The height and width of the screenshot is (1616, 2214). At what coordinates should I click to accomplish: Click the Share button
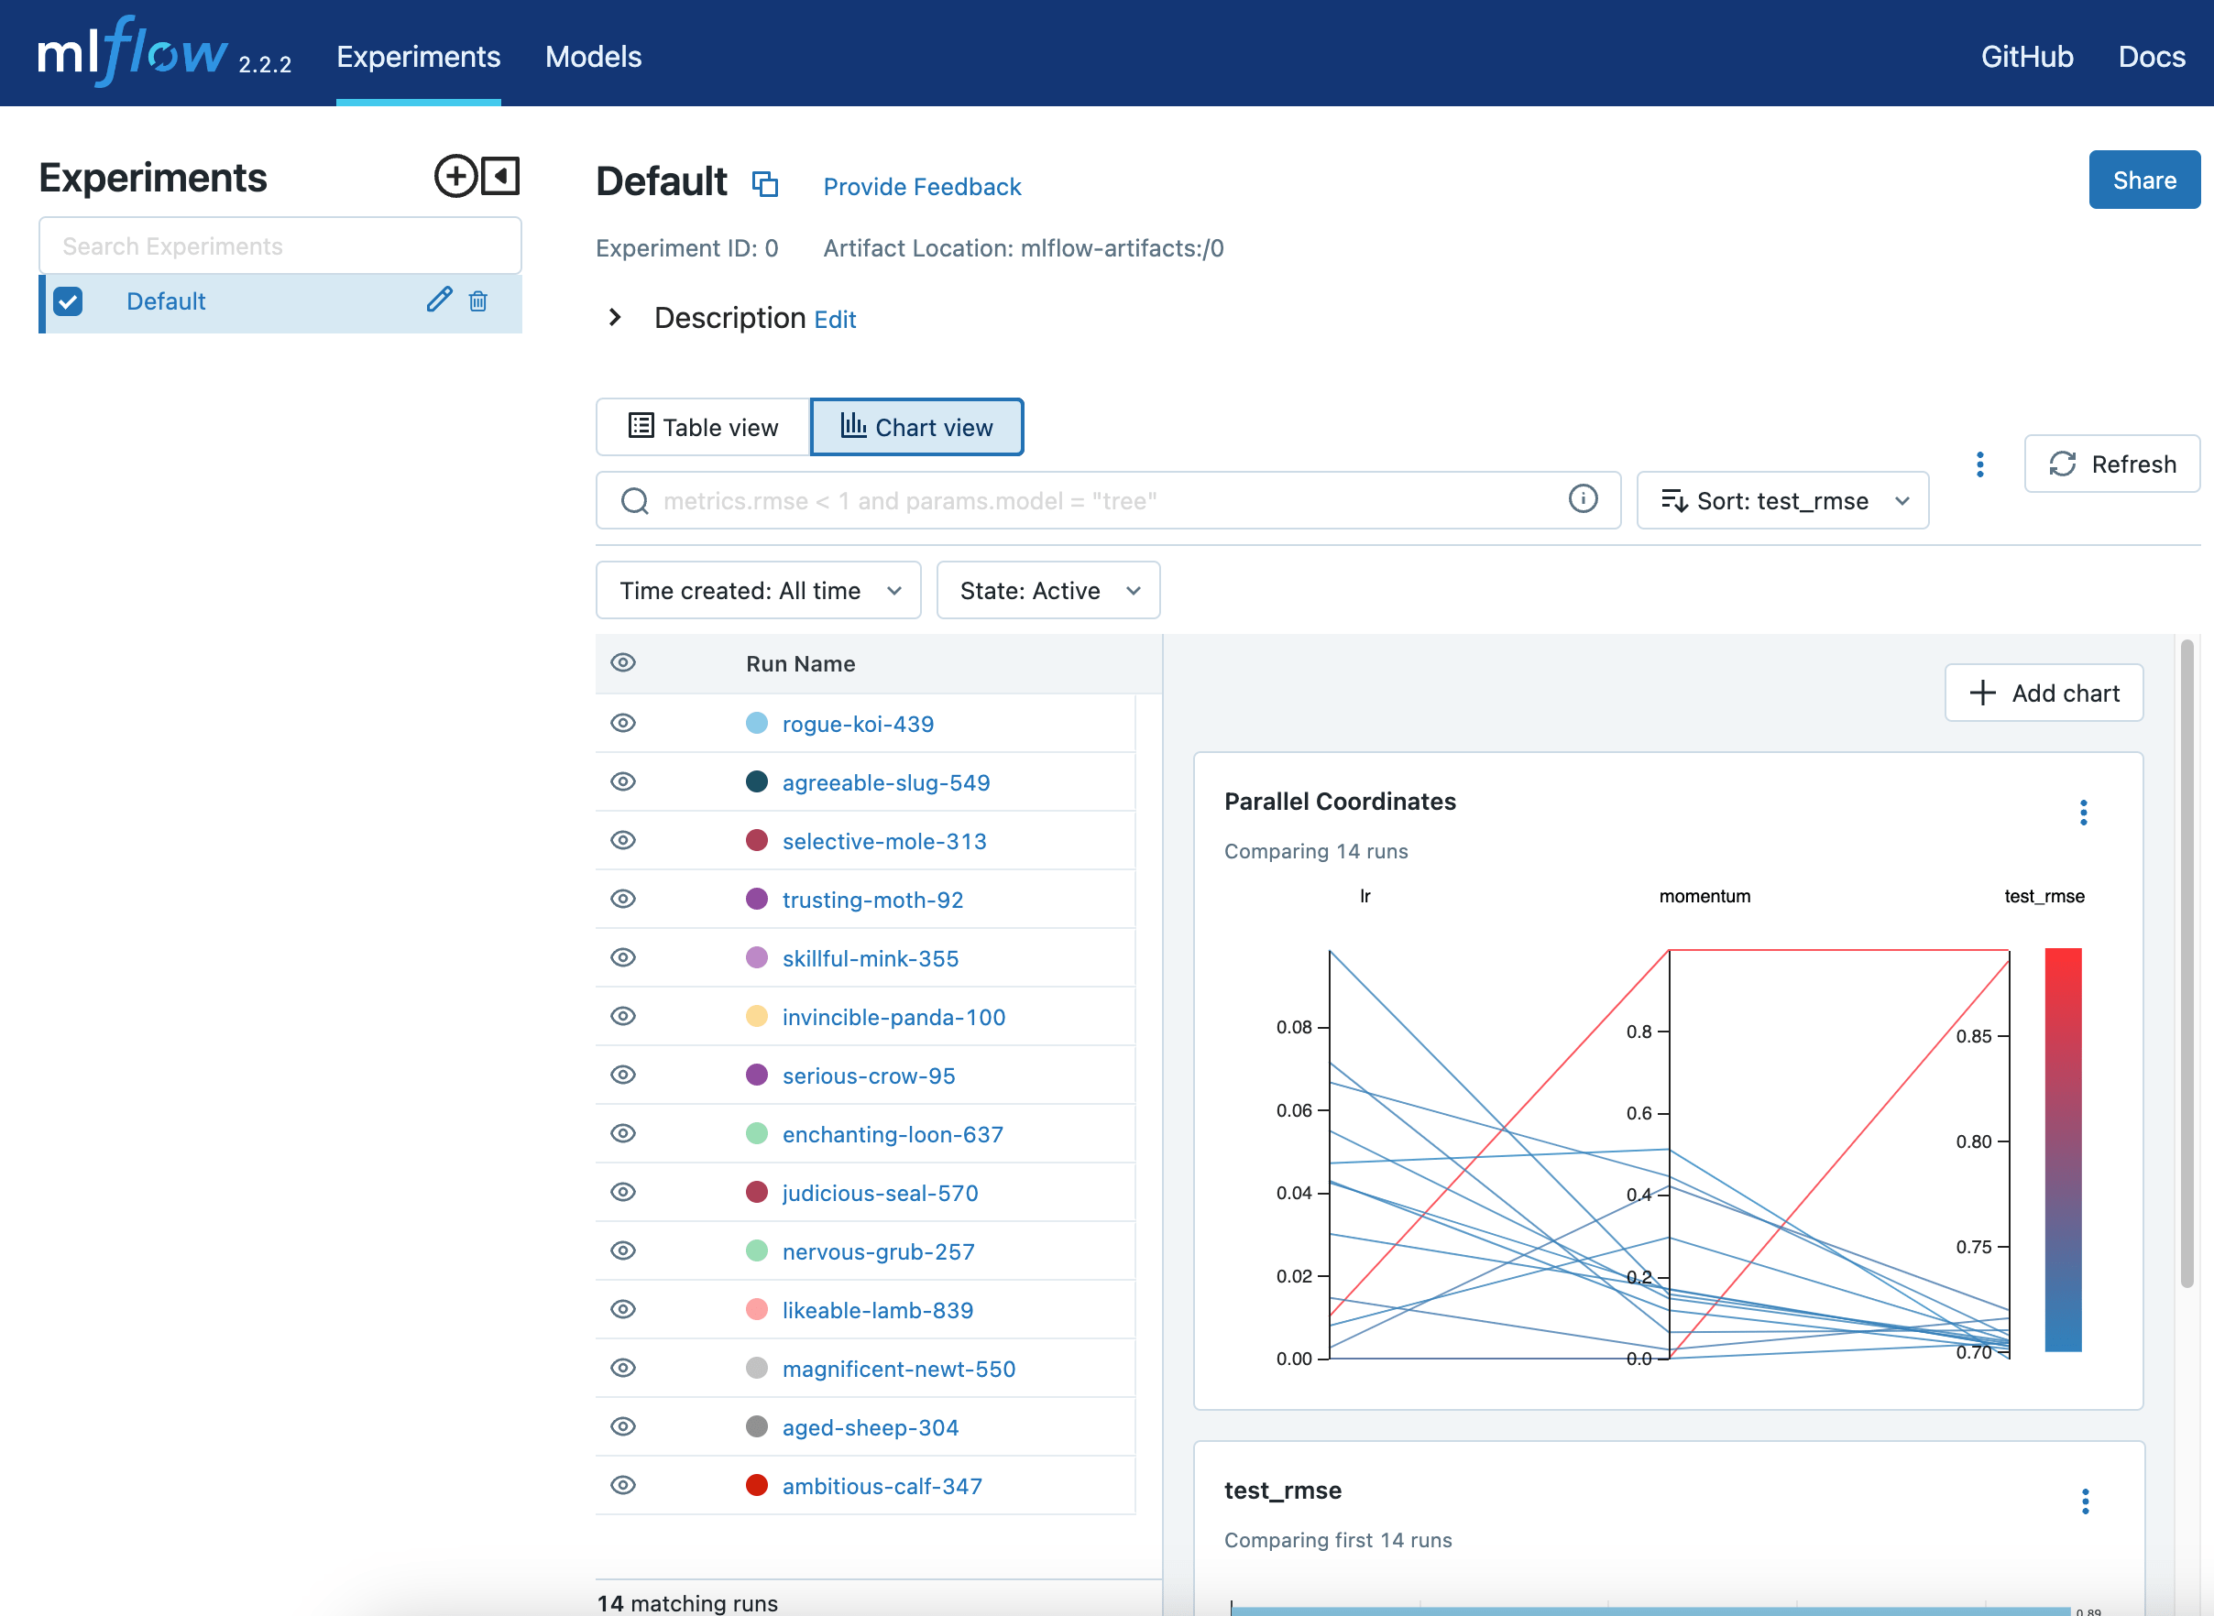point(2143,179)
